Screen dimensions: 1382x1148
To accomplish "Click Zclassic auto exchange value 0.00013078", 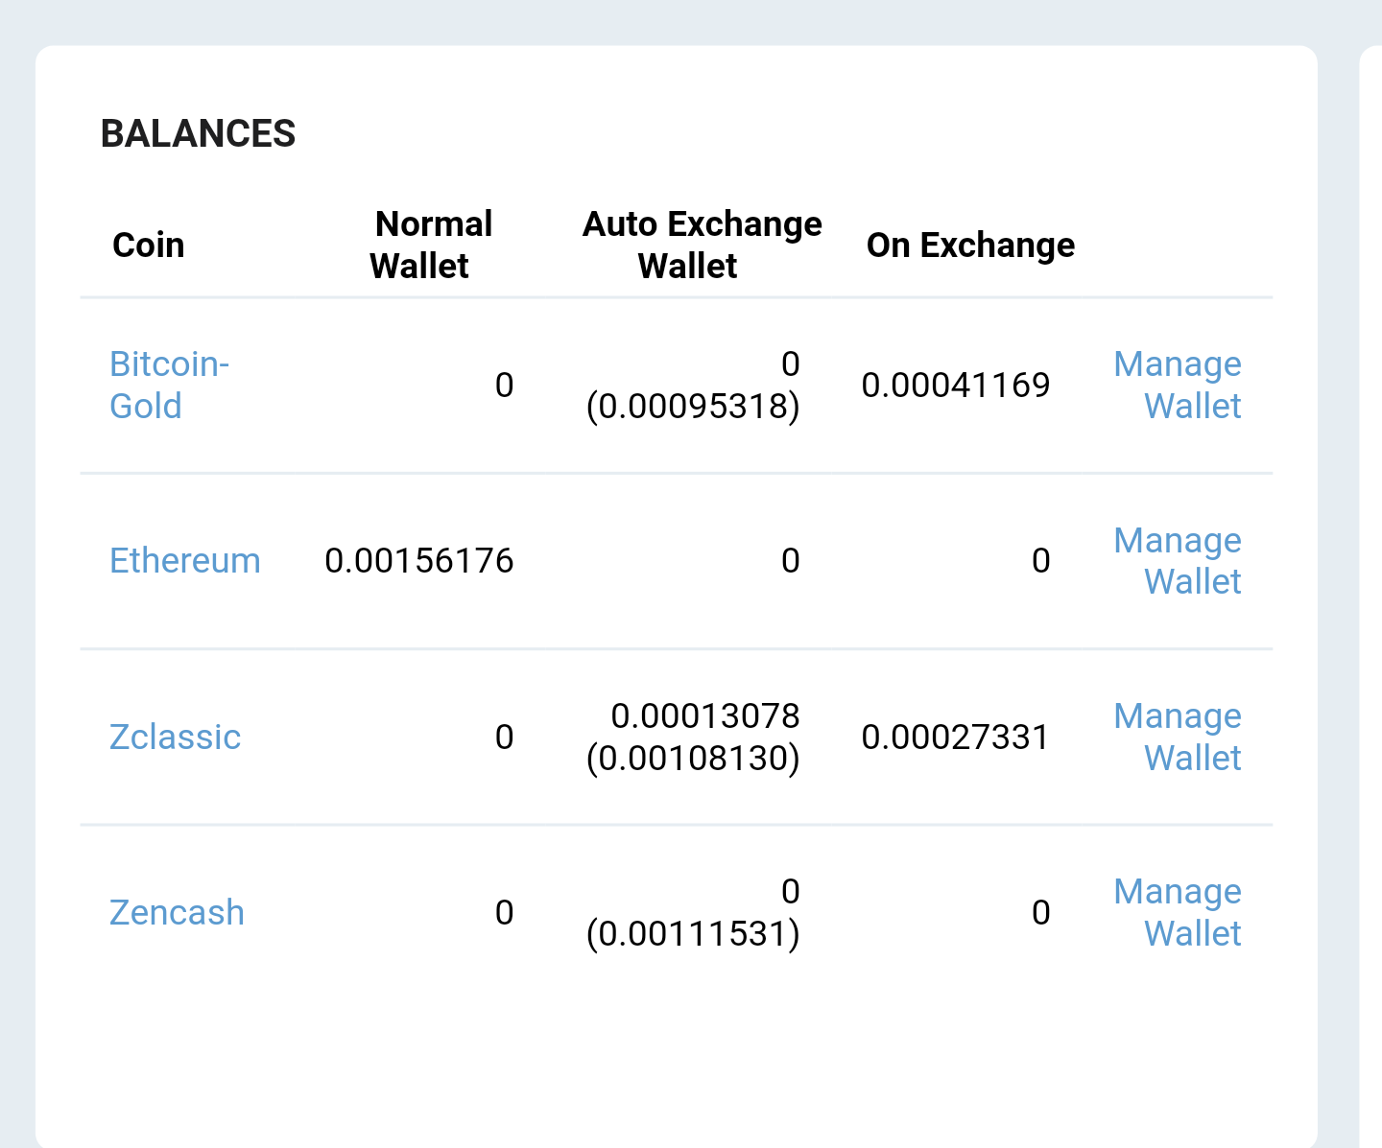I will [705, 715].
